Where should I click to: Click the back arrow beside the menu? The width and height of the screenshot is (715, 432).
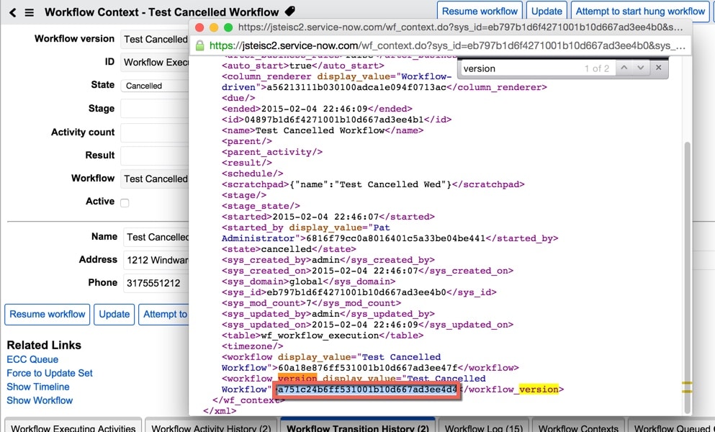coord(11,12)
